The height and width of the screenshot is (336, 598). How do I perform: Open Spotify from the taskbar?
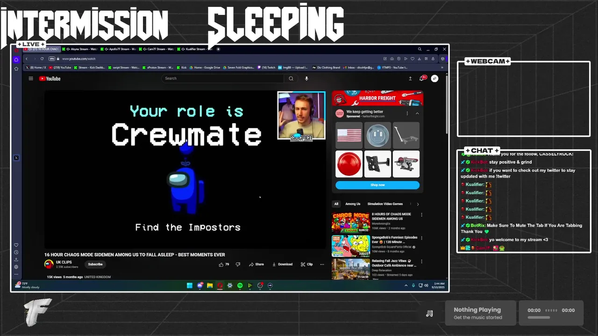240,285
